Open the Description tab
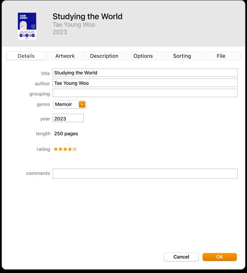Image resolution: width=247 pixels, height=273 pixels. (x=104, y=56)
